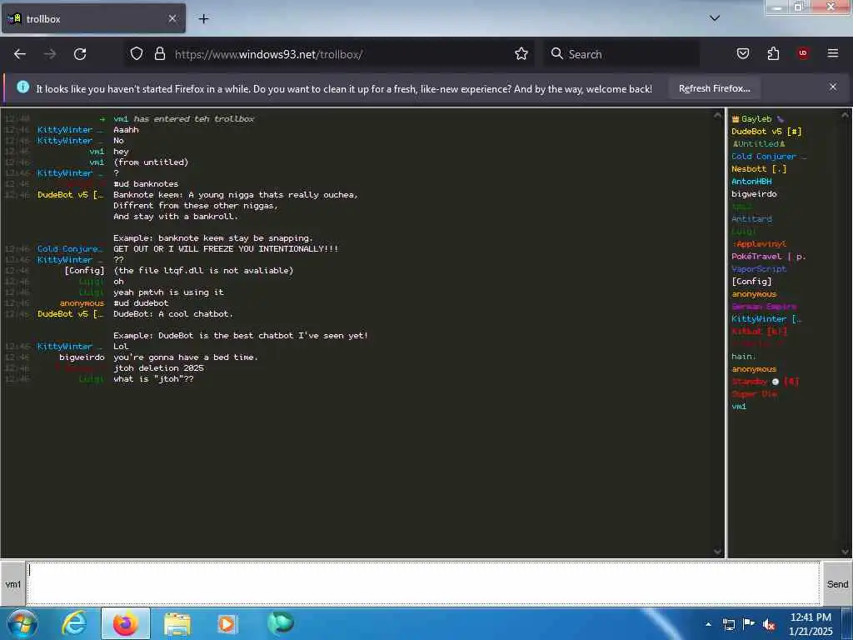The width and height of the screenshot is (853, 640).
Task: Expand the list all tabs chevron
Action: pos(715,18)
